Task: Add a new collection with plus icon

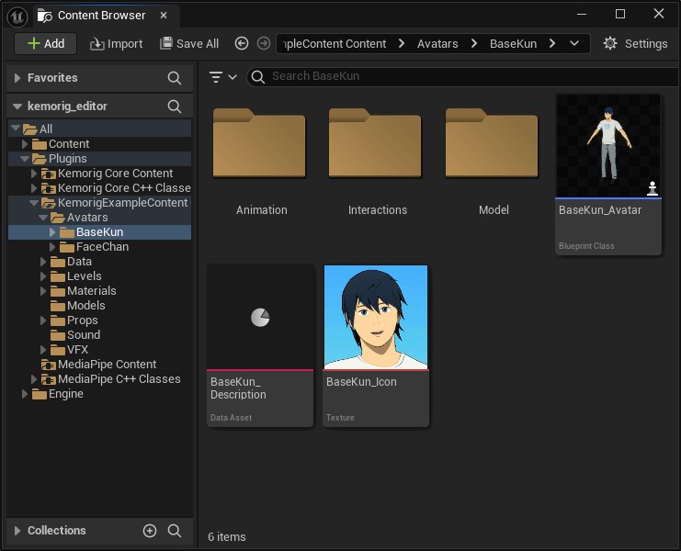Action: (150, 531)
